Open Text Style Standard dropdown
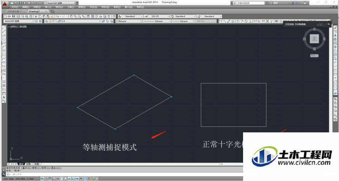The height and width of the screenshot is (181, 339). 133,16
